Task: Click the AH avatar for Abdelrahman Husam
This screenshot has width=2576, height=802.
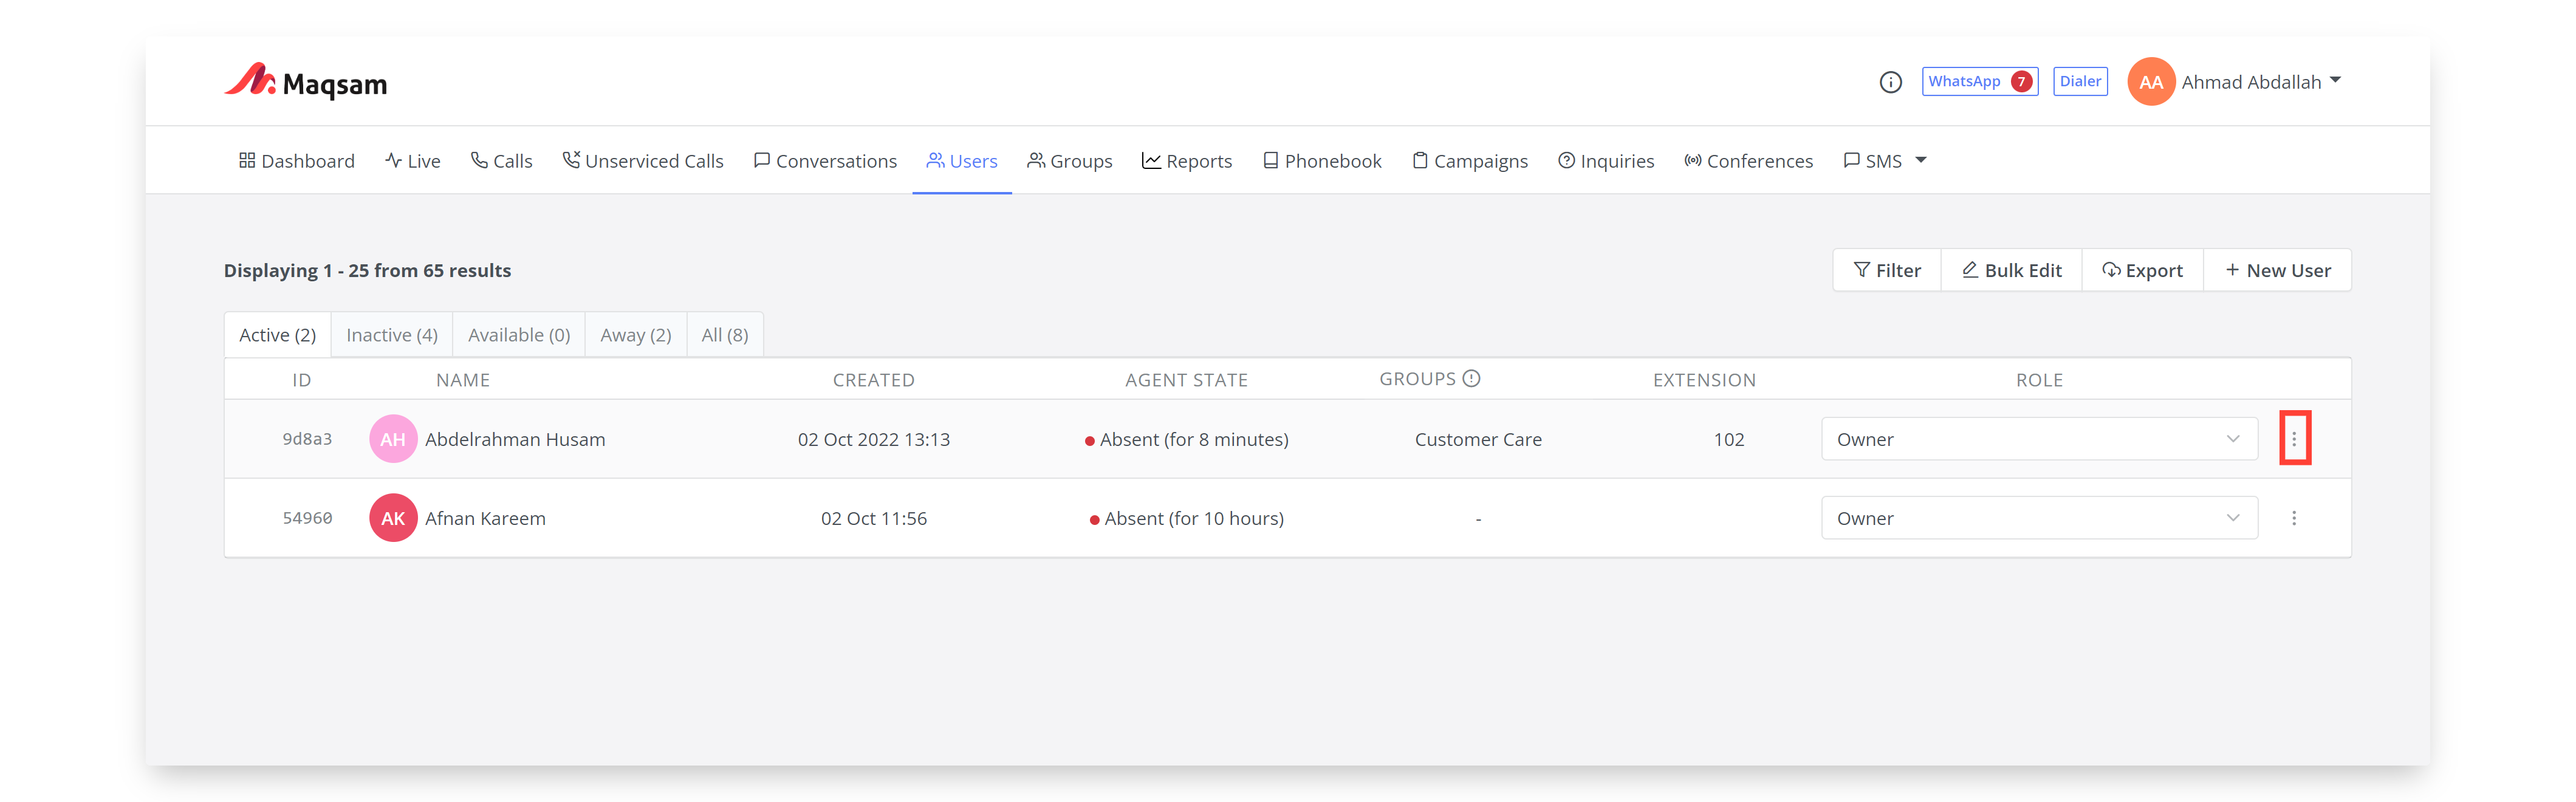Action: coord(393,439)
